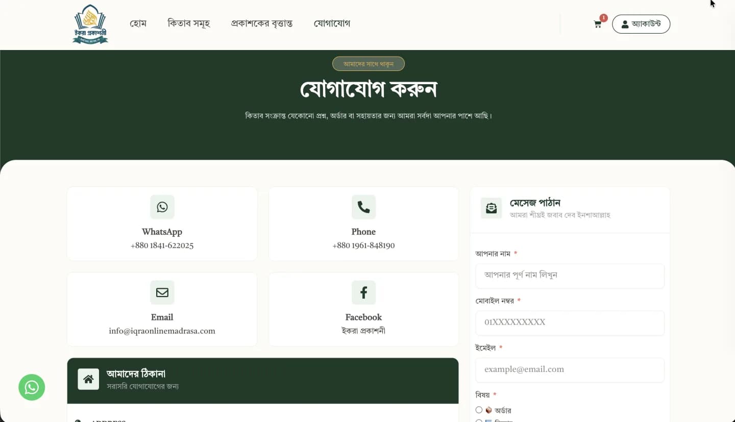The image size is (735, 422).
Task: Go to হোম menu item
Action: point(138,23)
